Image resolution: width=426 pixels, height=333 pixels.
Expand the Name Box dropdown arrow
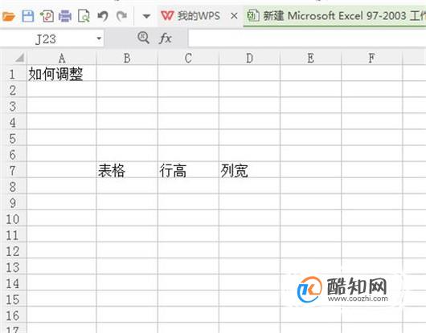[99, 39]
